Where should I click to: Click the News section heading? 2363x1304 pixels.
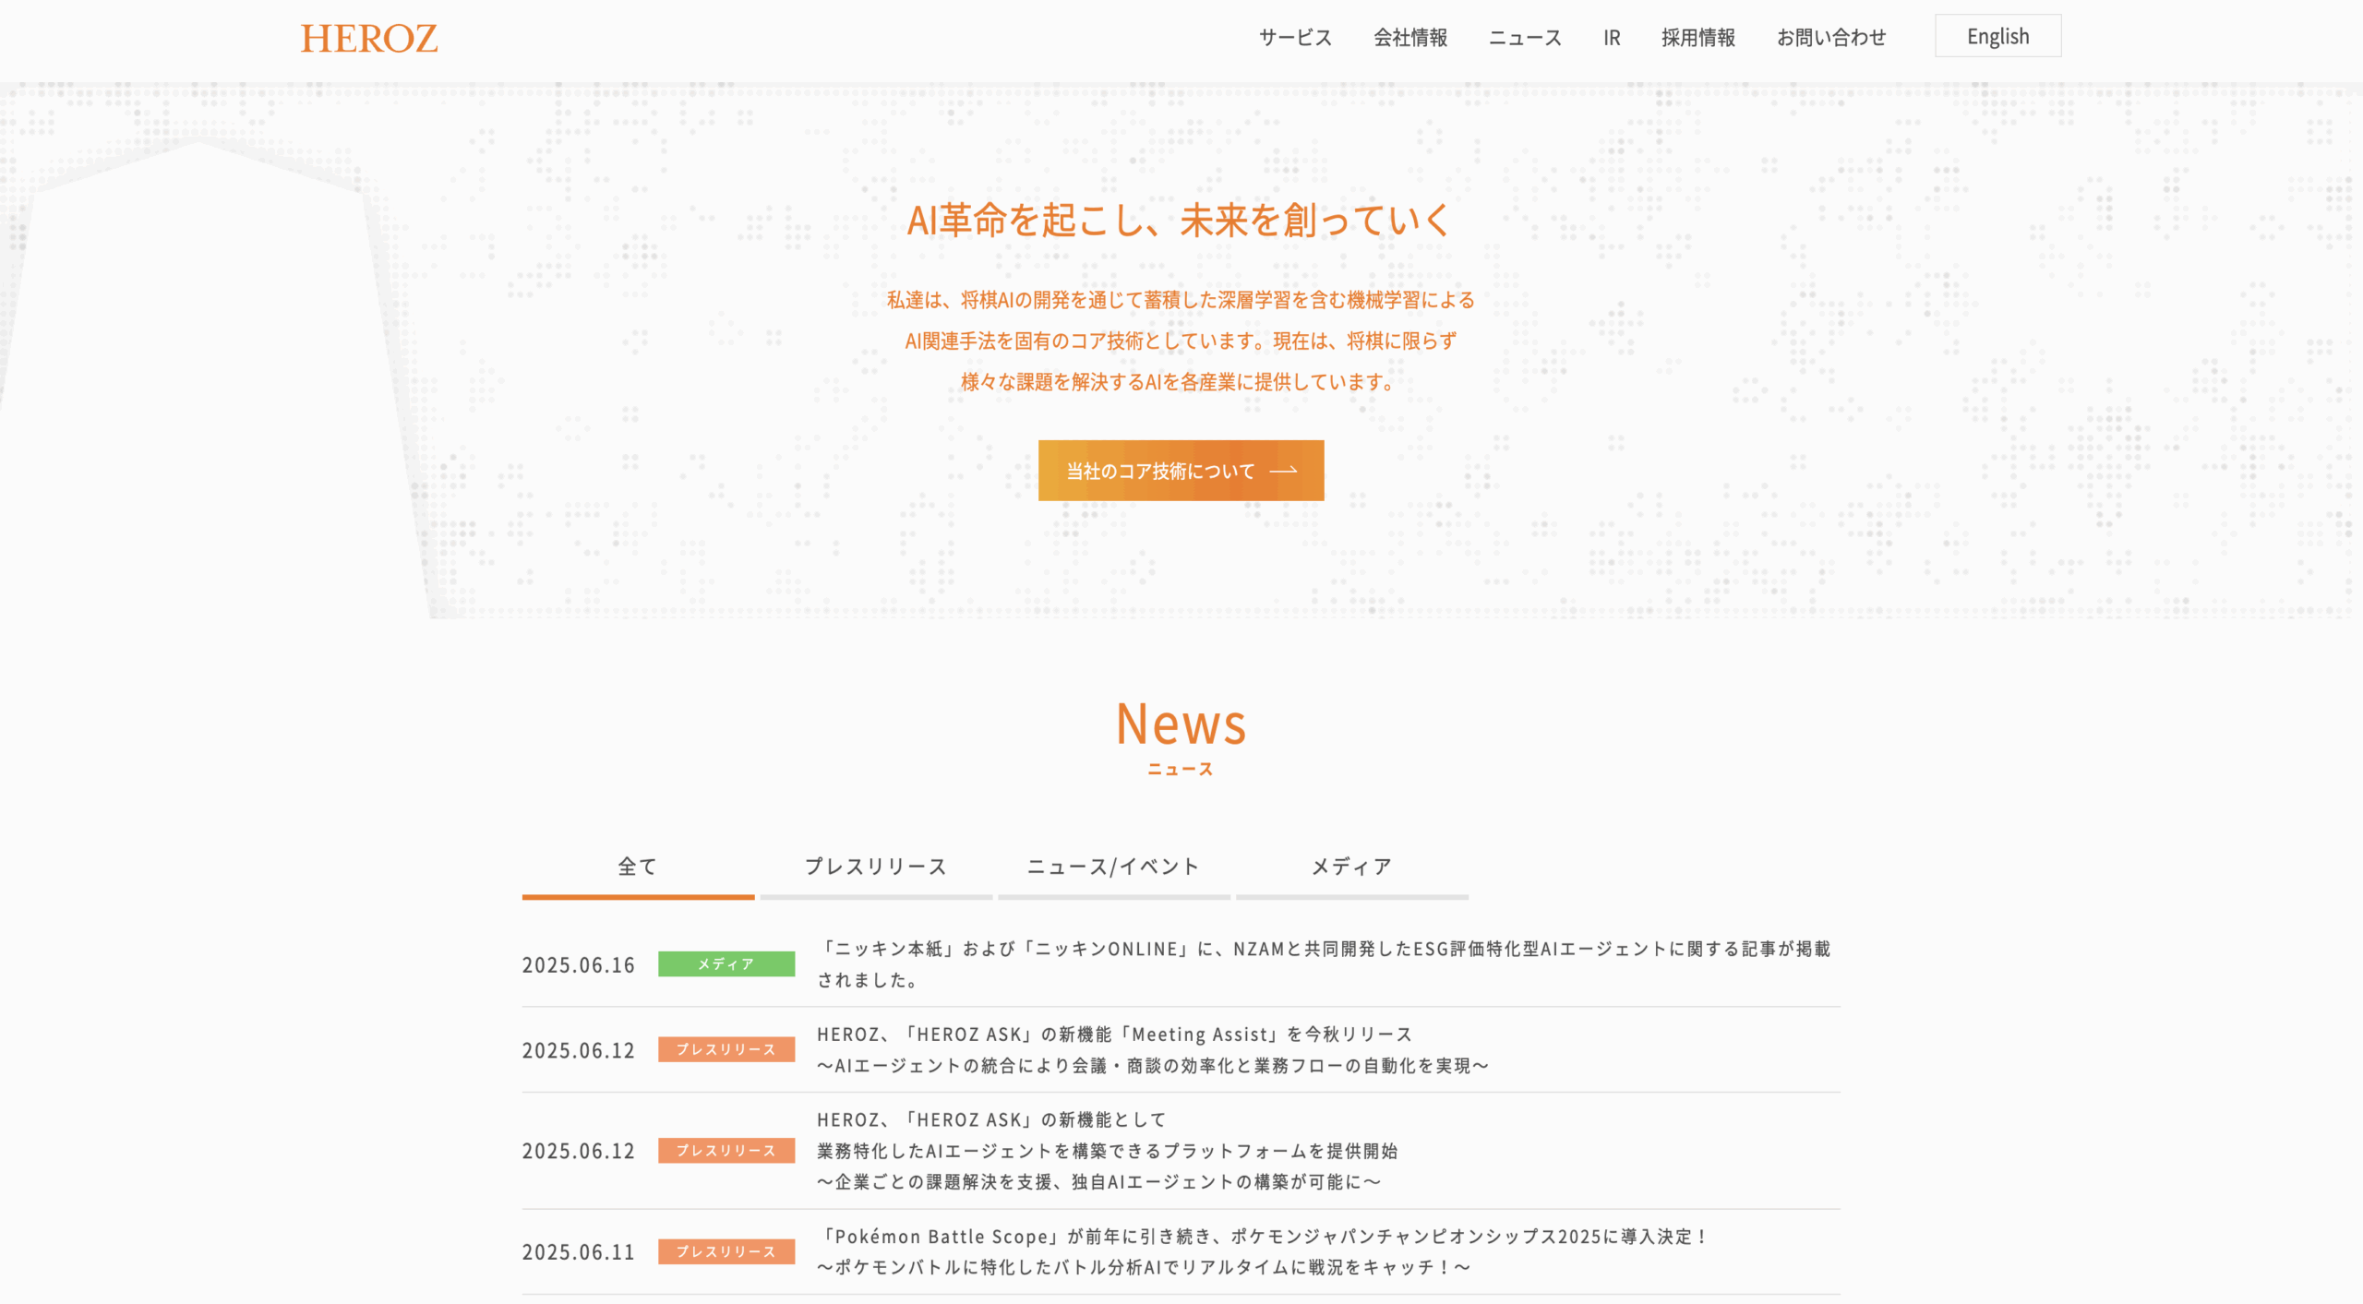1181,724
